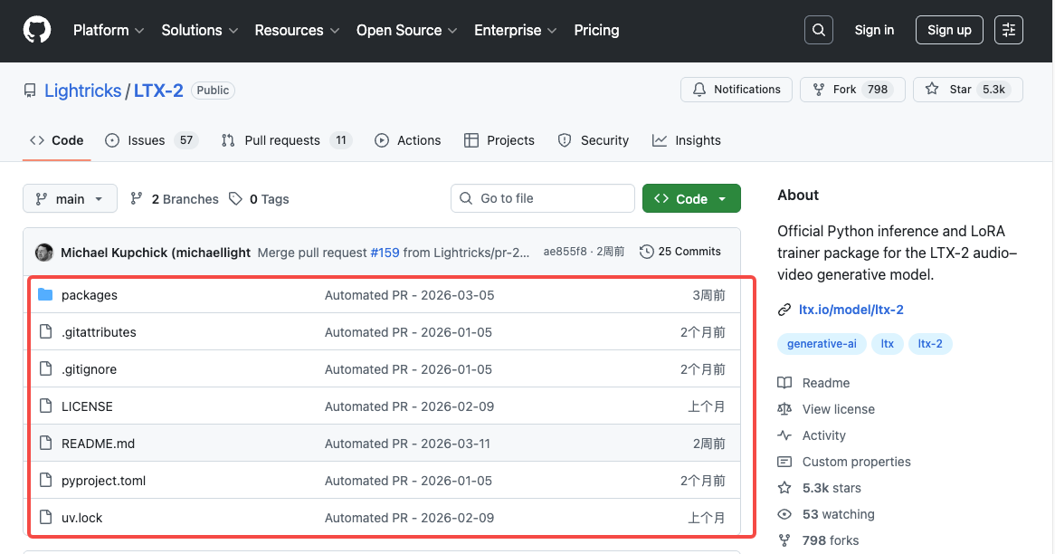Open the LICENSE file name
This screenshot has width=1055, height=554.
88,406
